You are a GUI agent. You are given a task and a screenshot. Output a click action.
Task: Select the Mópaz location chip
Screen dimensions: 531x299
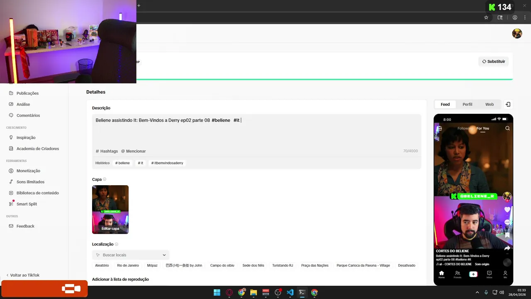(x=152, y=265)
